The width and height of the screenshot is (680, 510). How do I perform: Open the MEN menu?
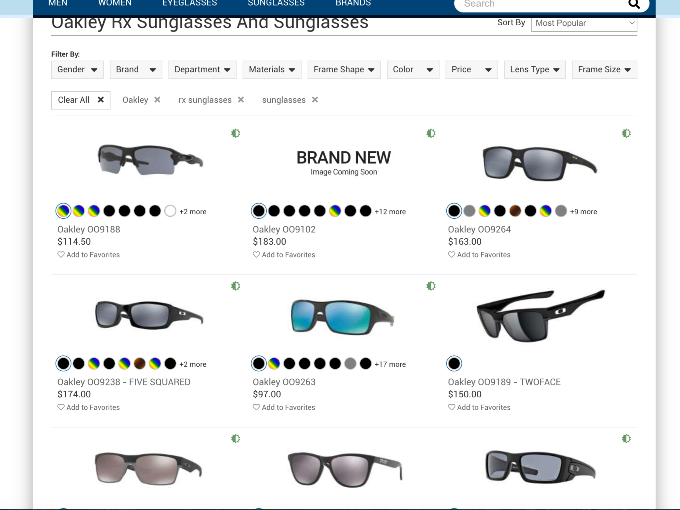tap(58, 3)
